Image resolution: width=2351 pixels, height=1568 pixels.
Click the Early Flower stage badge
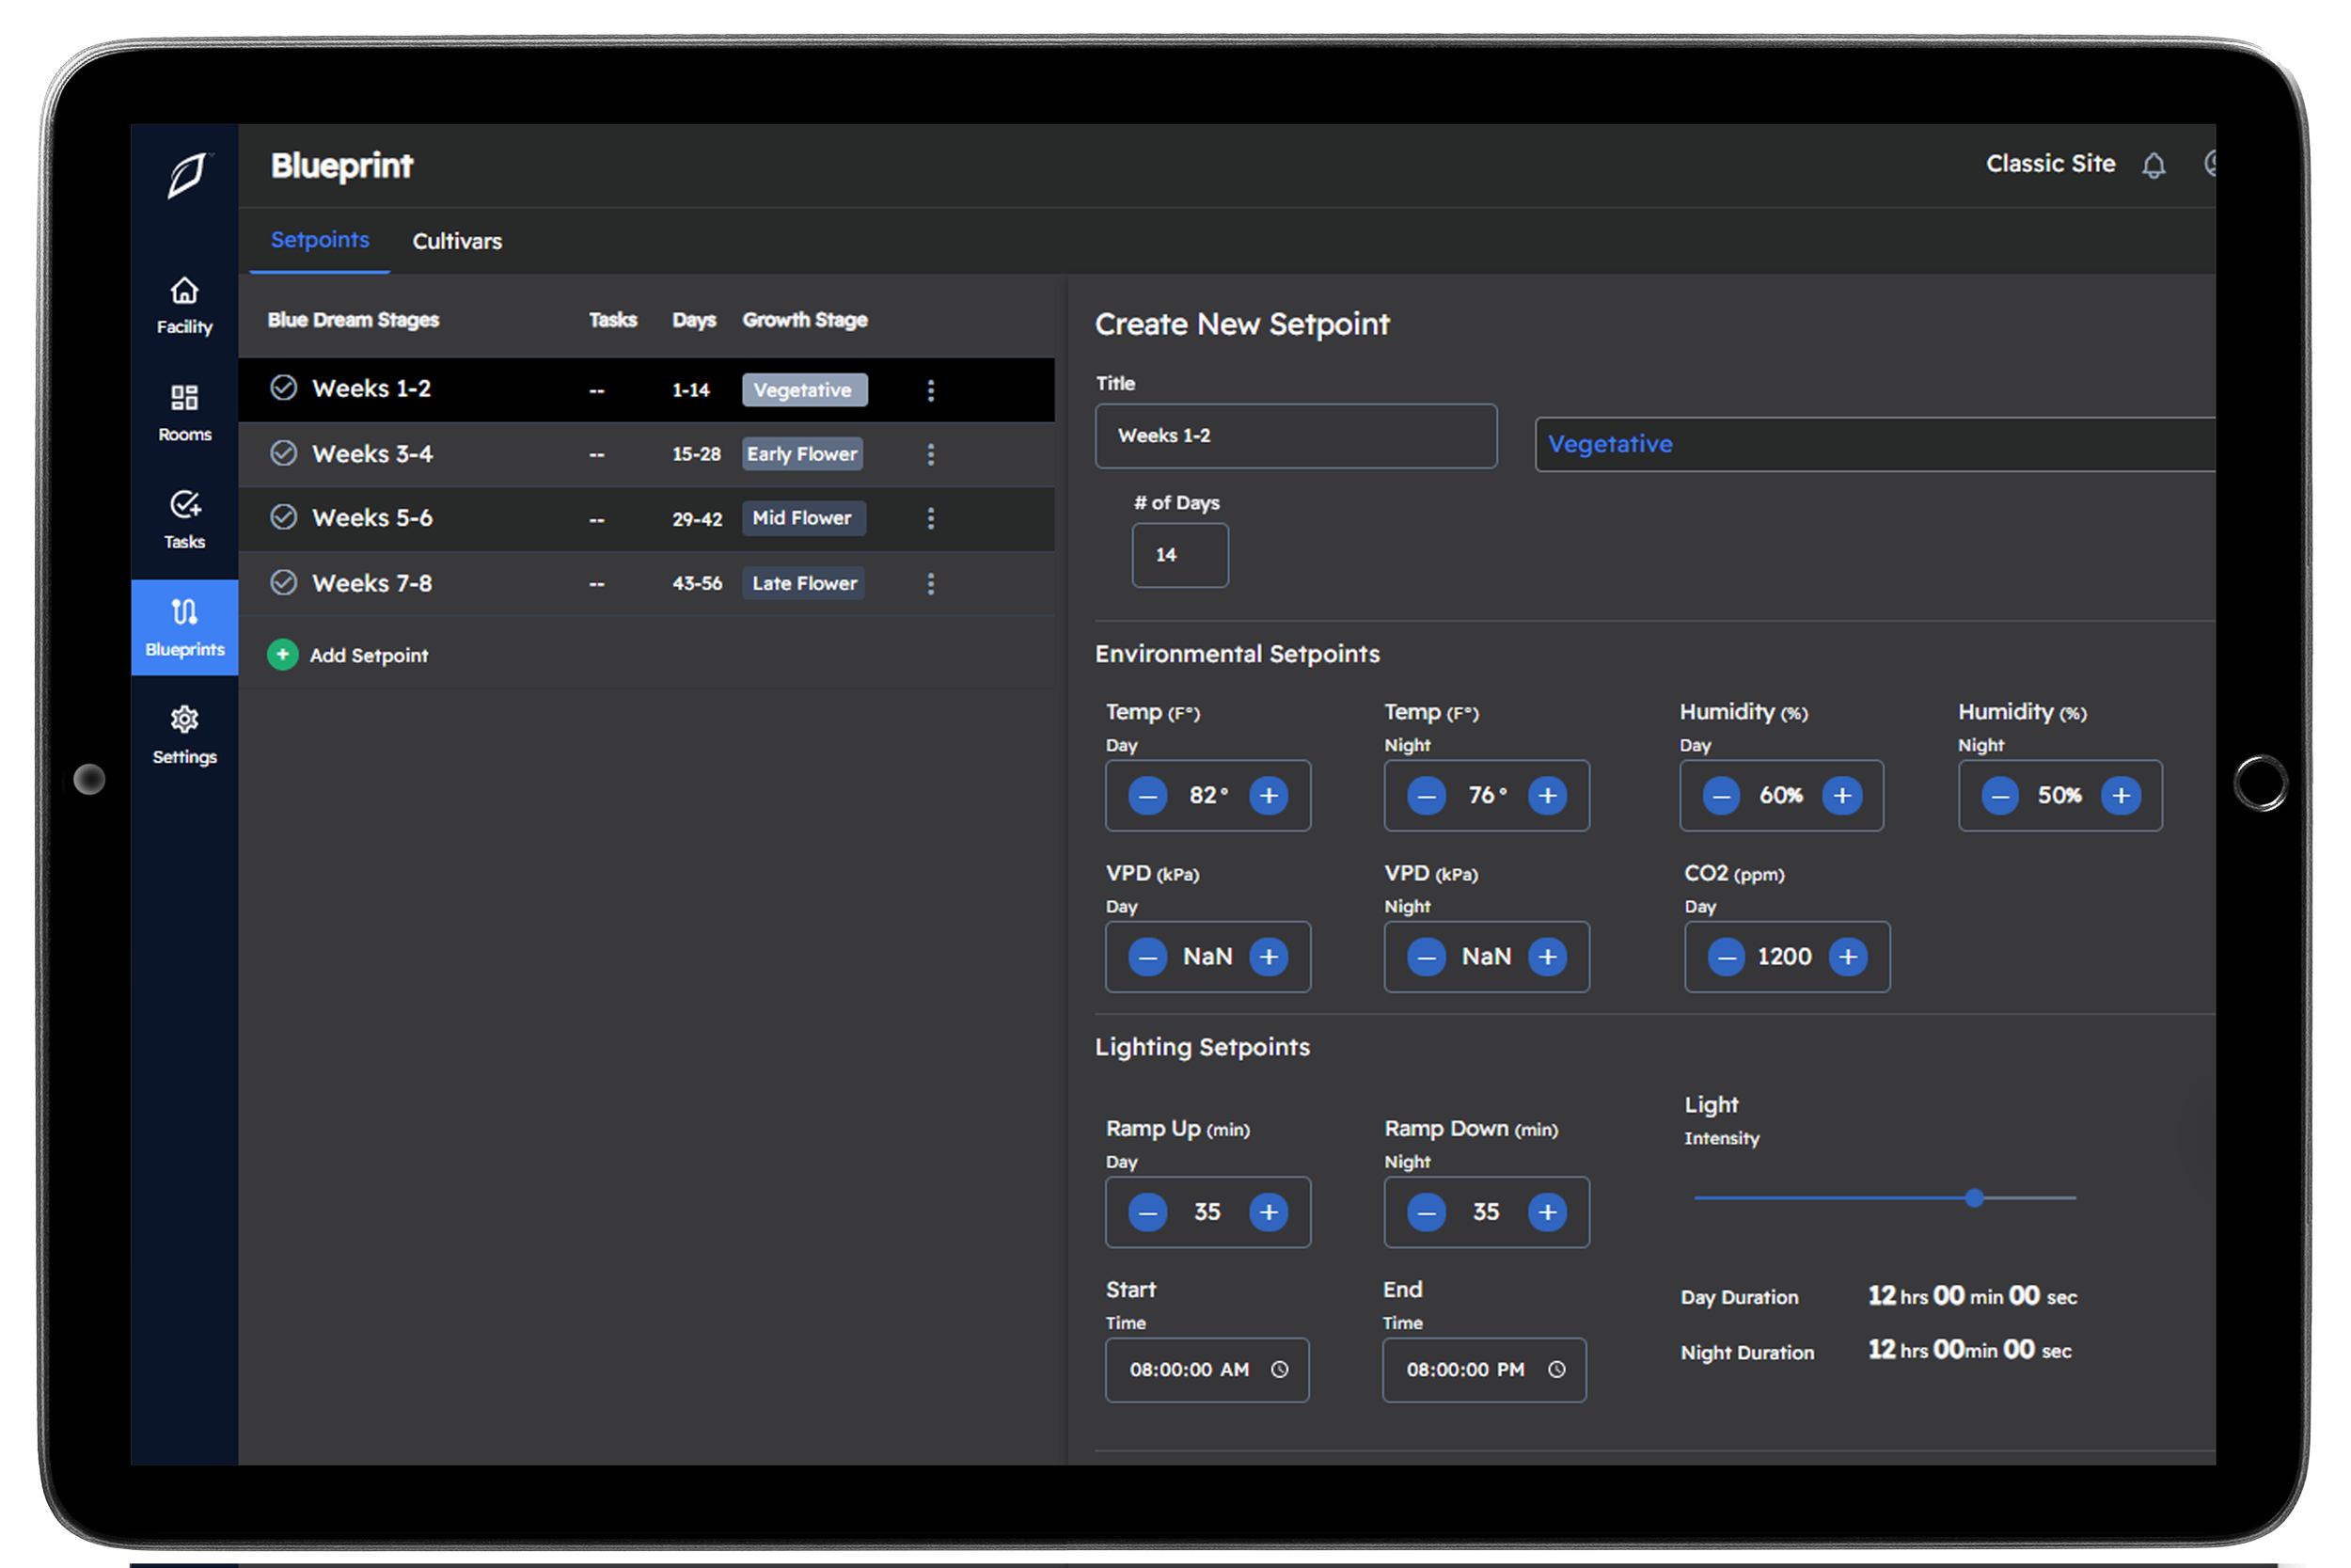(803, 454)
